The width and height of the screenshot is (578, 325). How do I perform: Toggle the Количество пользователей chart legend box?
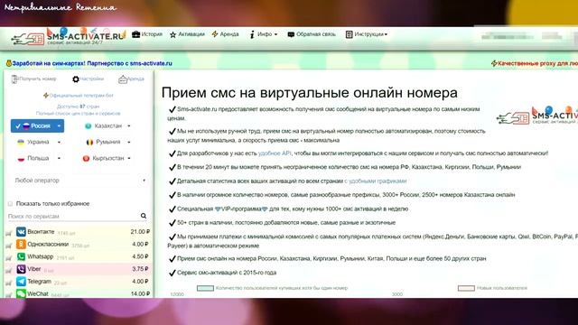coord(205,288)
